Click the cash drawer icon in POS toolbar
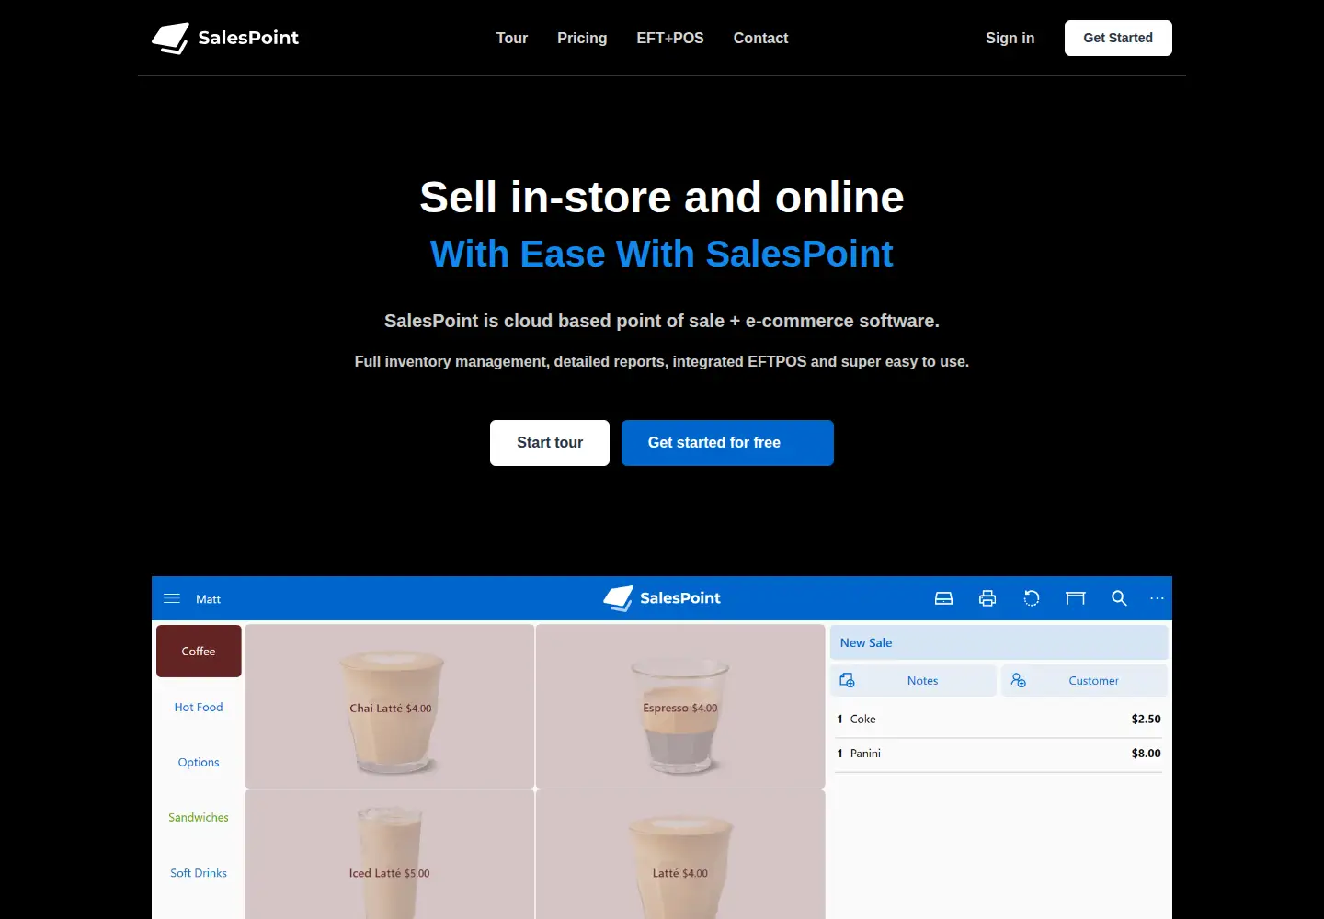Screen dimensions: 1324x919 pos(943,598)
